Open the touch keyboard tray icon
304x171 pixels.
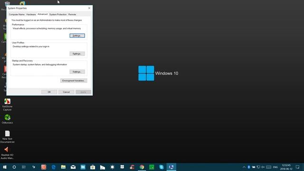coord(269,167)
